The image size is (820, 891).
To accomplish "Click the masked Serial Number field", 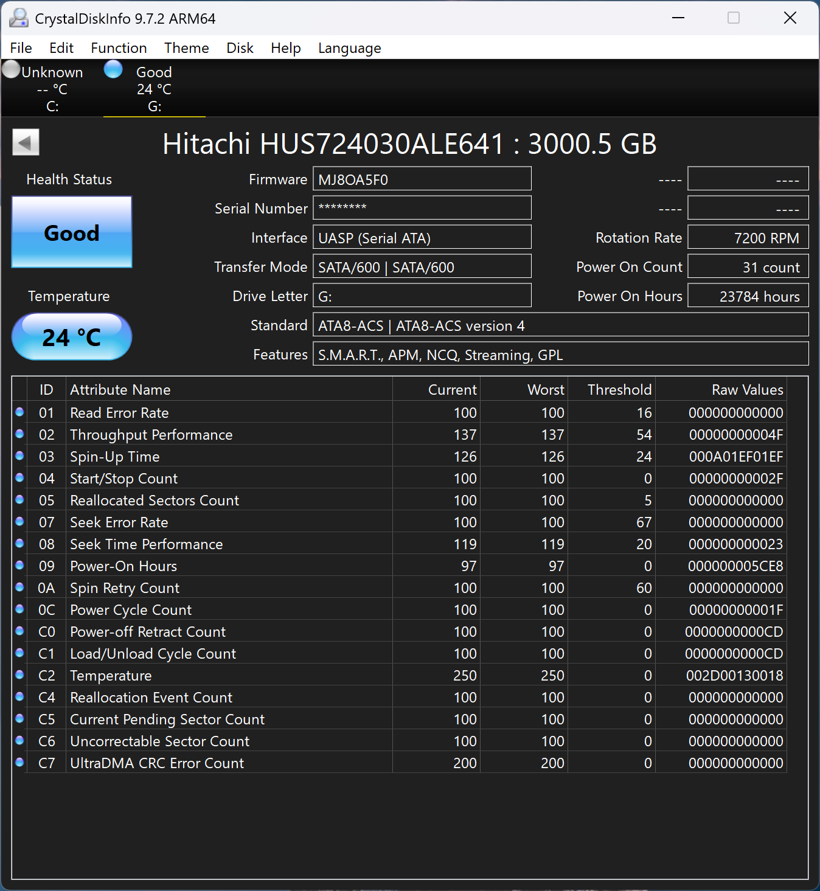I will click(422, 208).
